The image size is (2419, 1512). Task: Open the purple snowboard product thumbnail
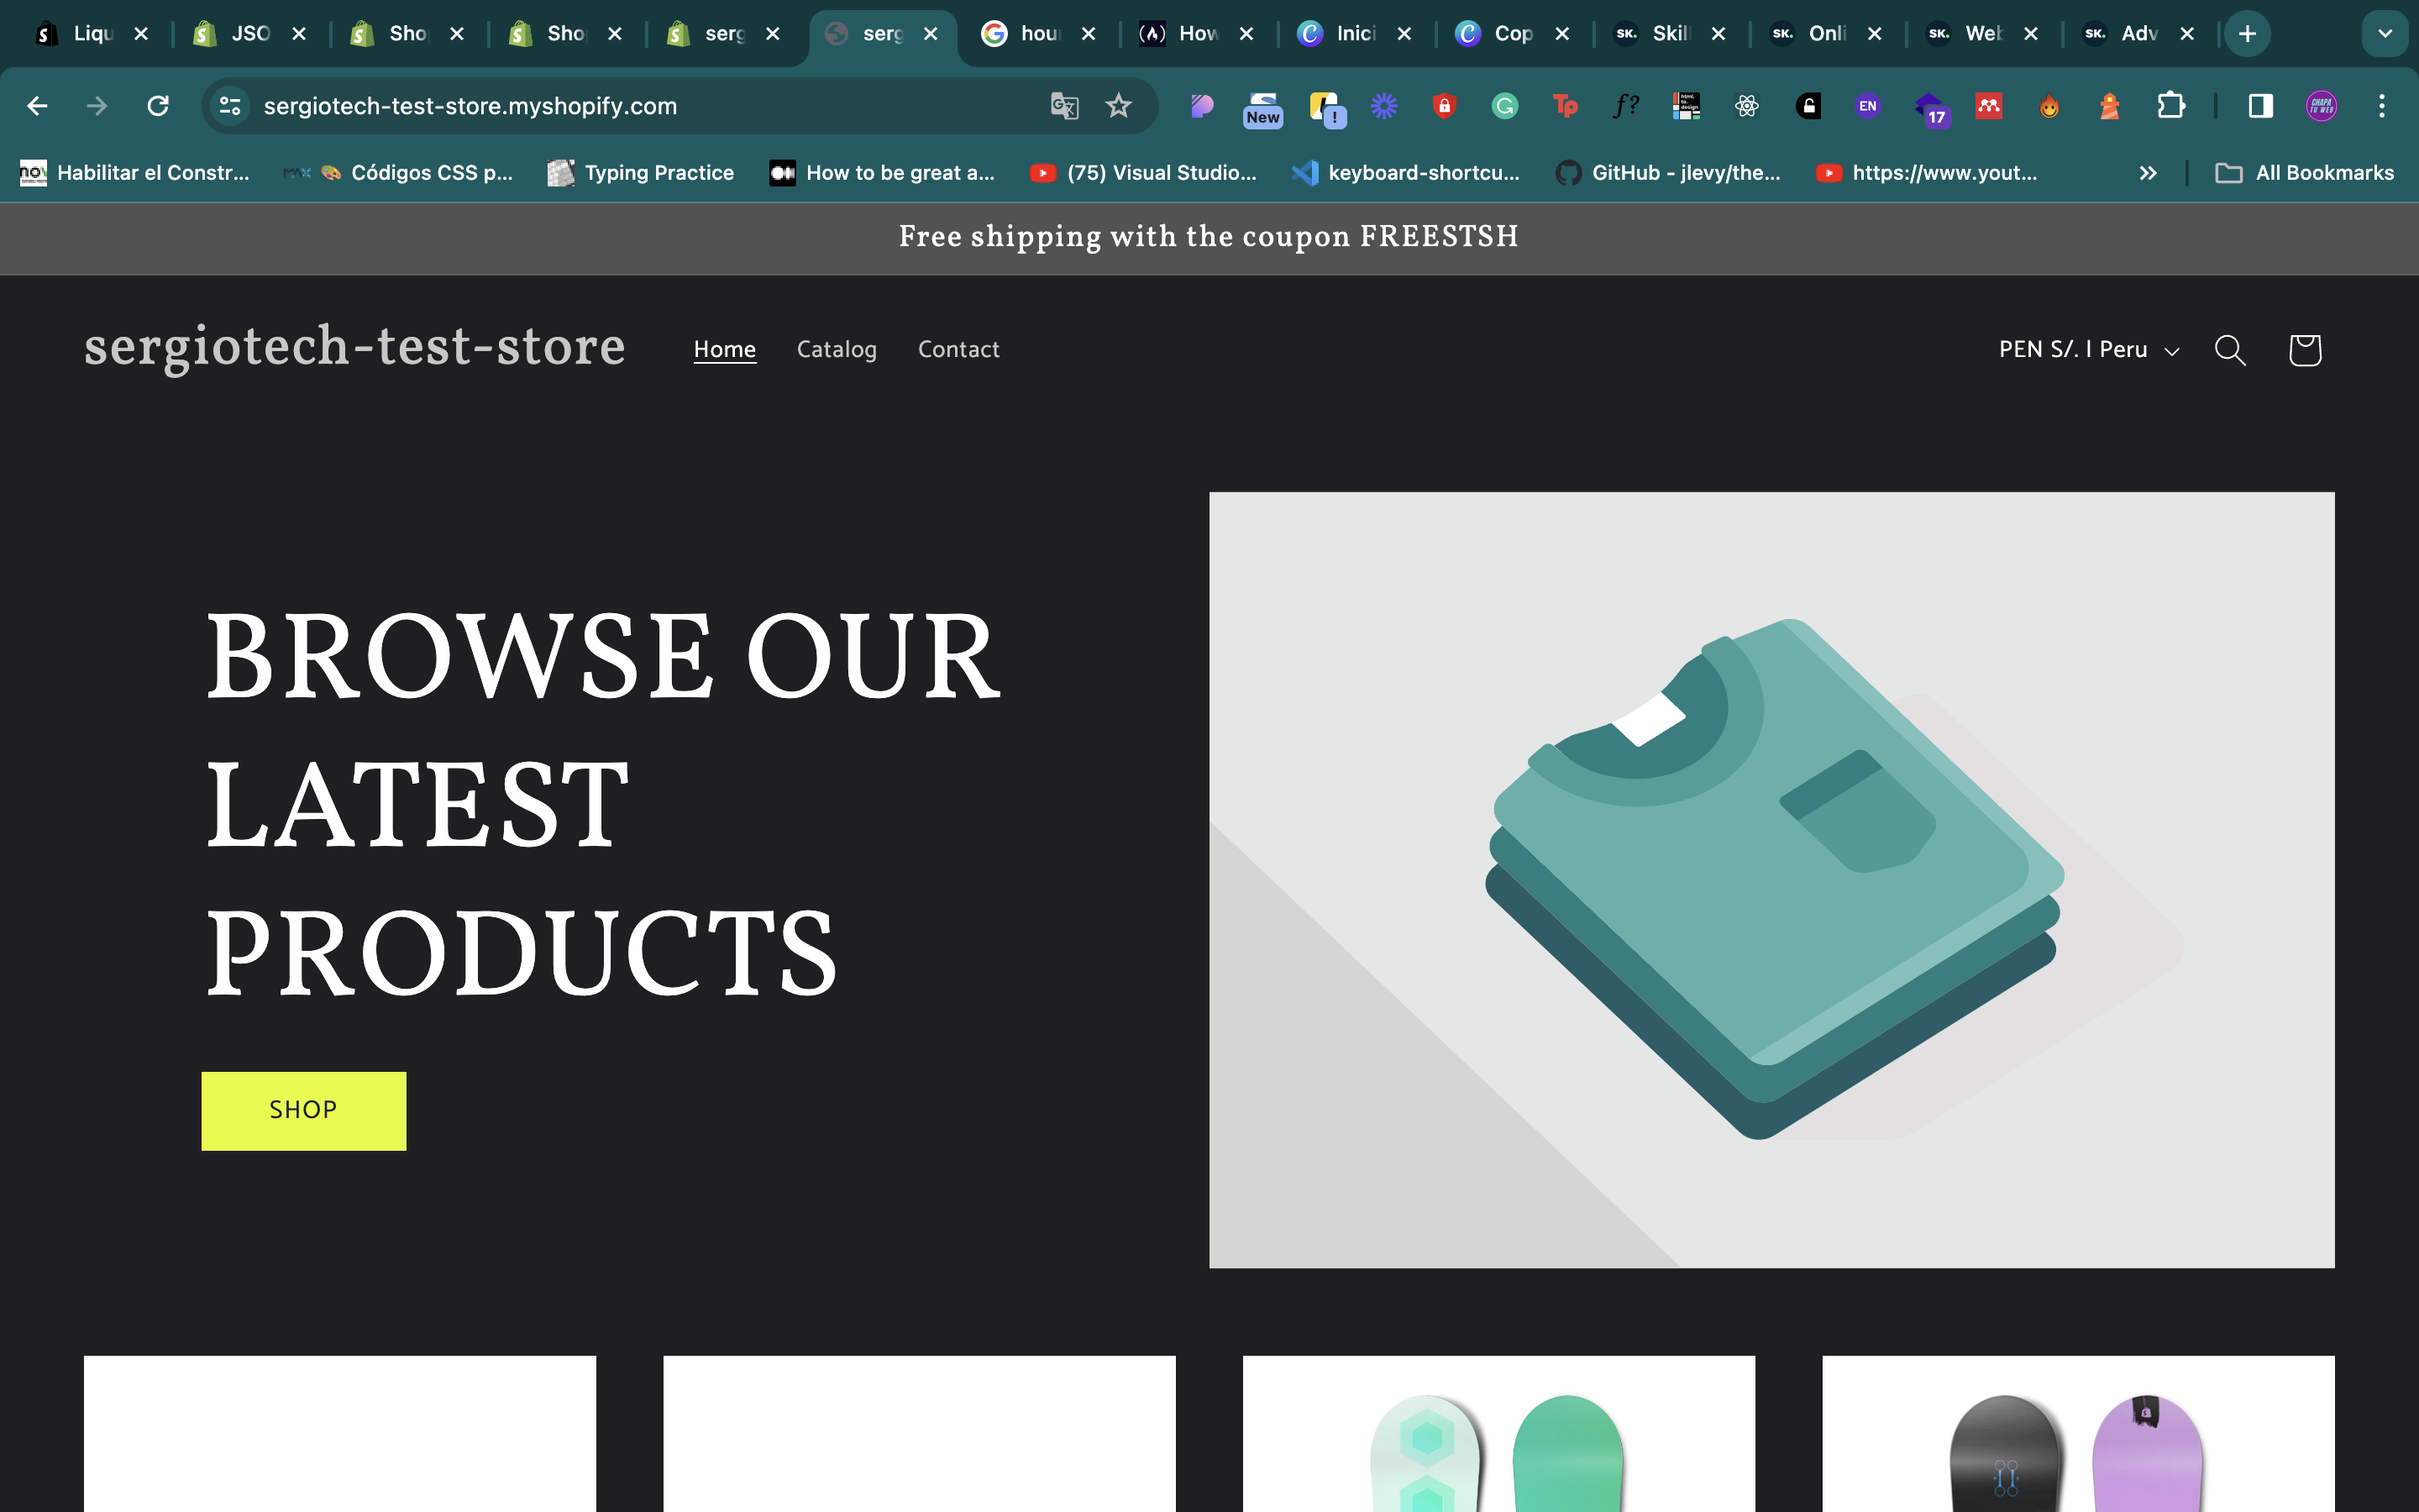coord(2078,1434)
